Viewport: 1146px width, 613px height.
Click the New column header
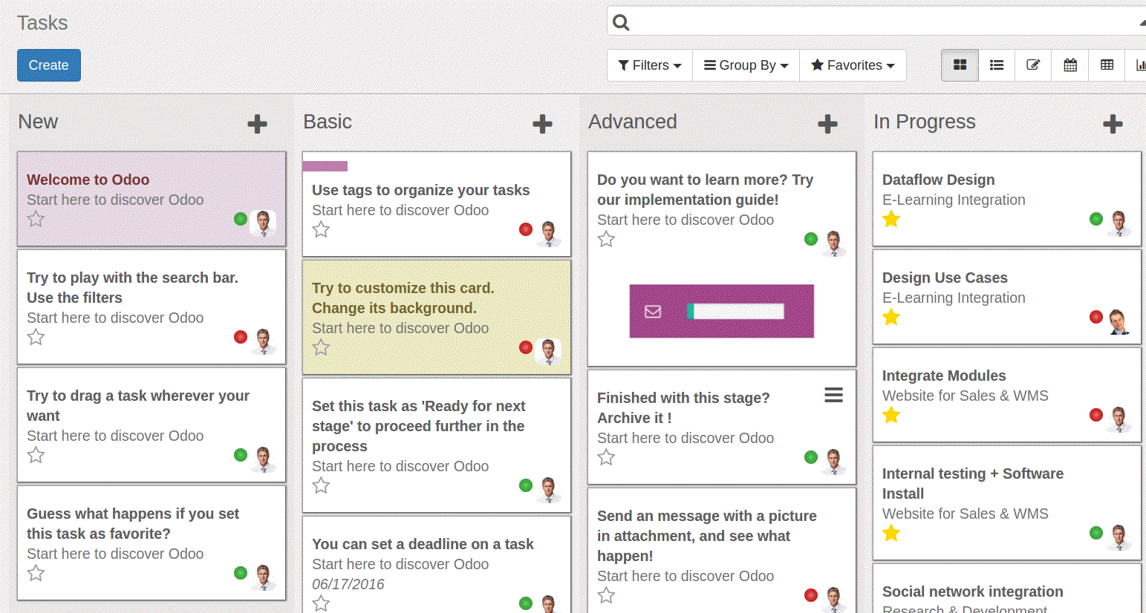coord(38,122)
